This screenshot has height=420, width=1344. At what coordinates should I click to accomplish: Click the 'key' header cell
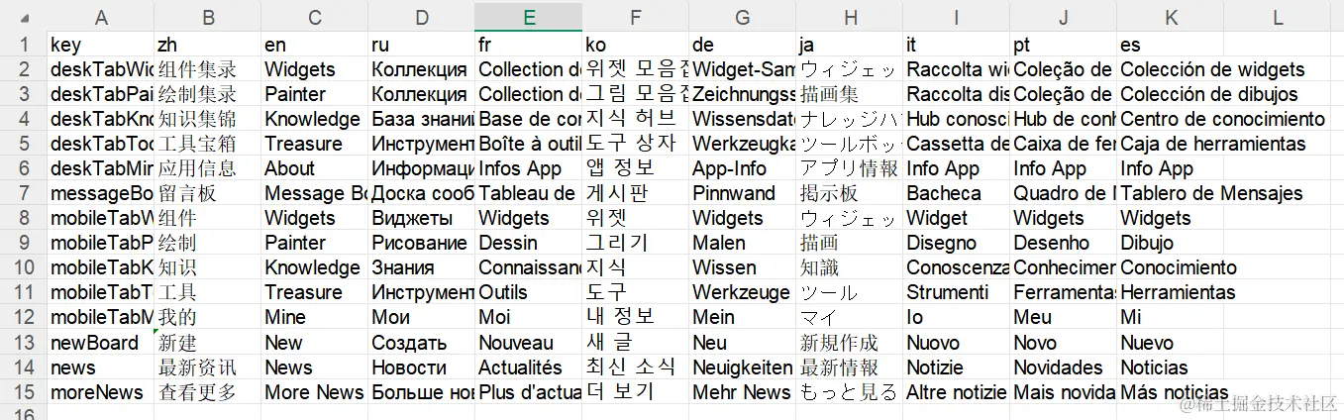(x=100, y=45)
